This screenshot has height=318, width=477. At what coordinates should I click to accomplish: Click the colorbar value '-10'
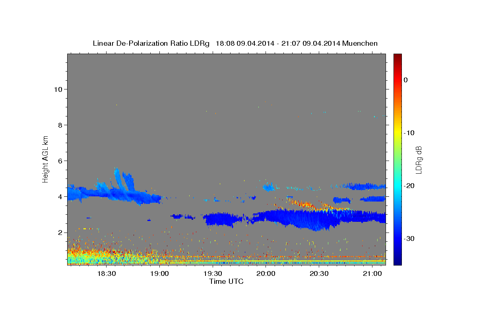tap(409, 133)
